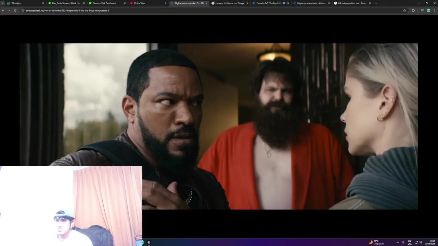This screenshot has width=438, height=246.
Task: Reload the current page
Action: (x=15, y=11)
